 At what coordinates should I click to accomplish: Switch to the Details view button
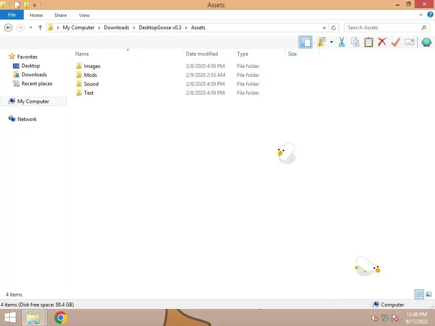[x=419, y=294]
